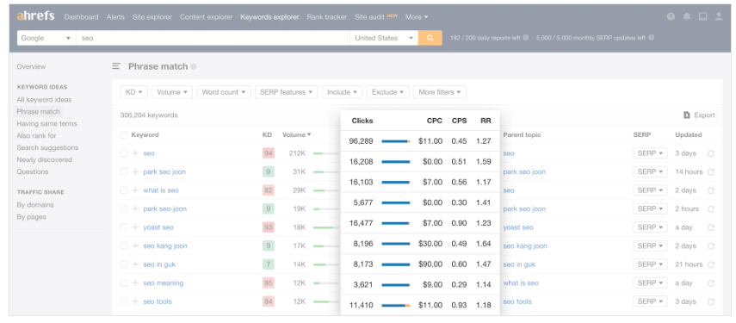Add seo tools with plus icon

(x=135, y=301)
